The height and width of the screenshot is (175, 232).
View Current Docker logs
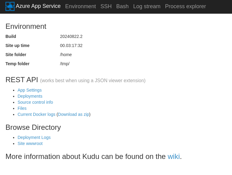pos(36,114)
